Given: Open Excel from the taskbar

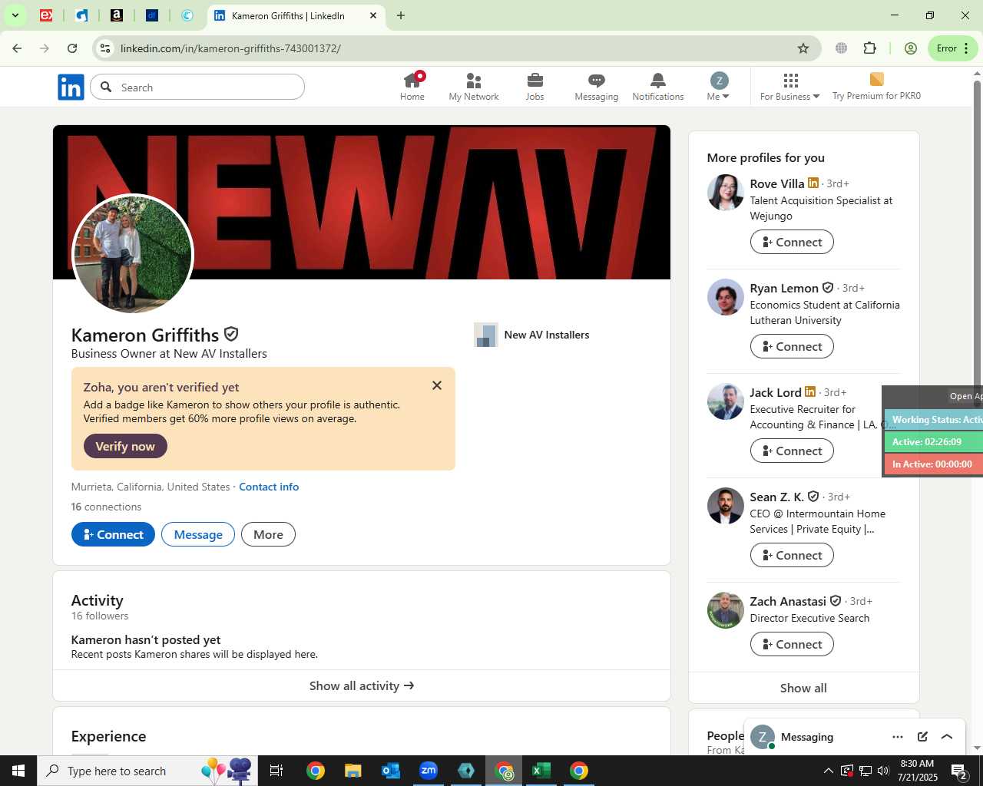Looking at the screenshot, I should pos(541,771).
